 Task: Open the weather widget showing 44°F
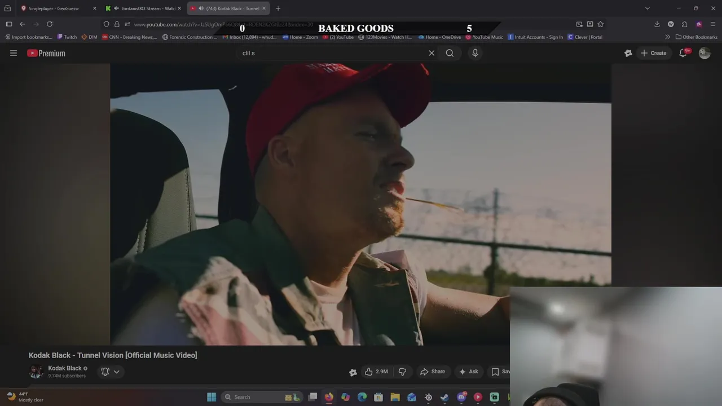(x=25, y=397)
